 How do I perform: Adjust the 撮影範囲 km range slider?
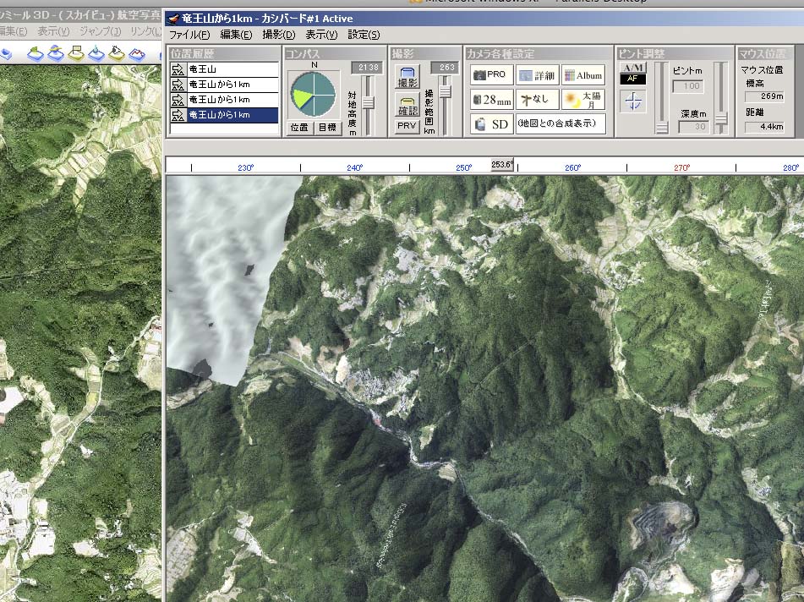445,91
